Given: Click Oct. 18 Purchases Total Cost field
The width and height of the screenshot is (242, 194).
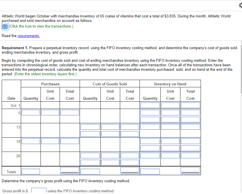Looking at the screenshot, I should (70, 141).
